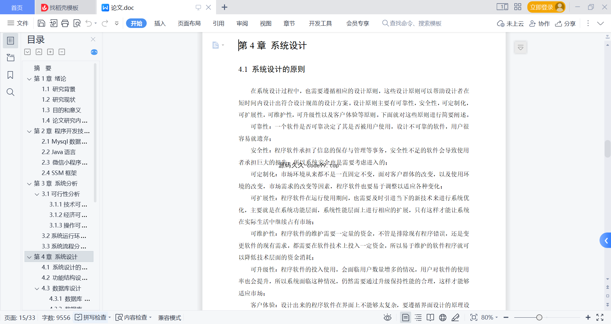Click the Print icon
The image size is (611, 324).
tap(65, 23)
